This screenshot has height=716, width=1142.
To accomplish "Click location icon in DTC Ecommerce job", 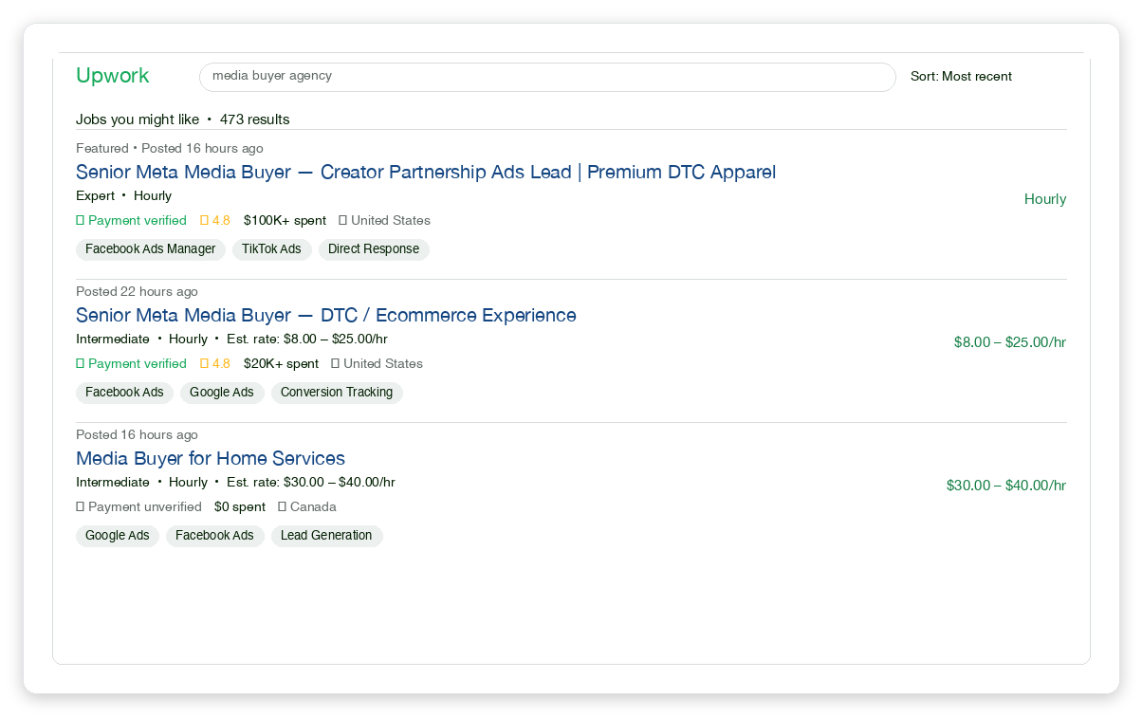I will 336,364.
